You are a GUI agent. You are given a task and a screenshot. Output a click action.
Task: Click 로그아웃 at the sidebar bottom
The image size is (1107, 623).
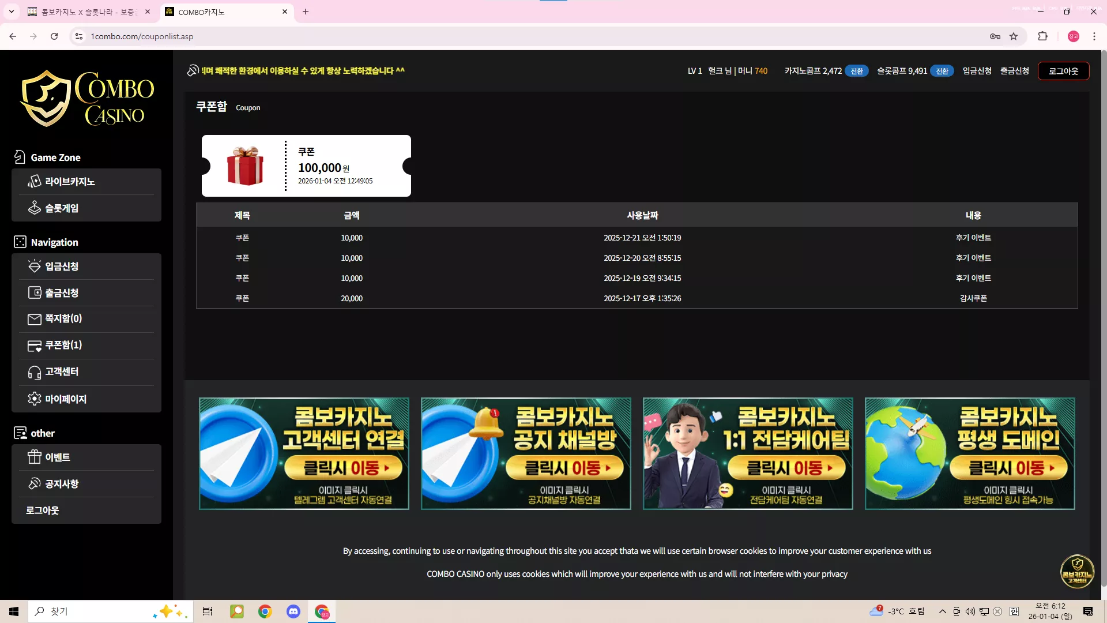pyautogui.click(x=43, y=511)
